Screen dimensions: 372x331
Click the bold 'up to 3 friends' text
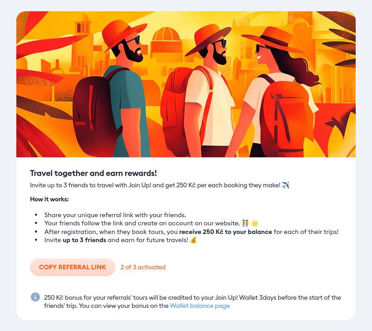pyautogui.click(x=84, y=240)
